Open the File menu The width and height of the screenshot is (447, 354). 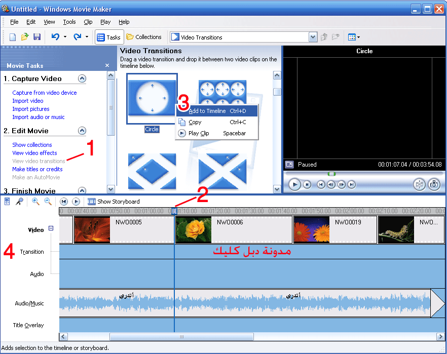[x=14, y=22]
